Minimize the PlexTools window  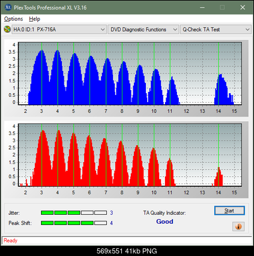[202, 8]
